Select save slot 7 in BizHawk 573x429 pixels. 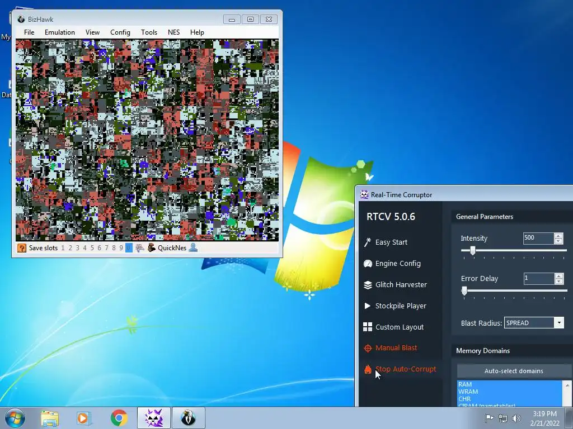[106, 247]
